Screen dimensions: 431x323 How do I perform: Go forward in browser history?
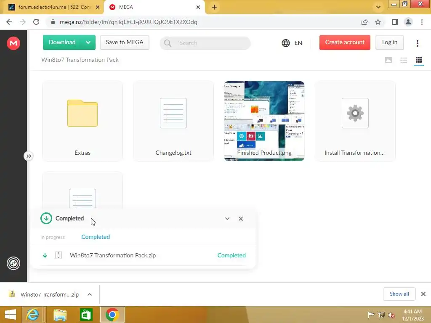pyautogui.click(x=23, y=22)
